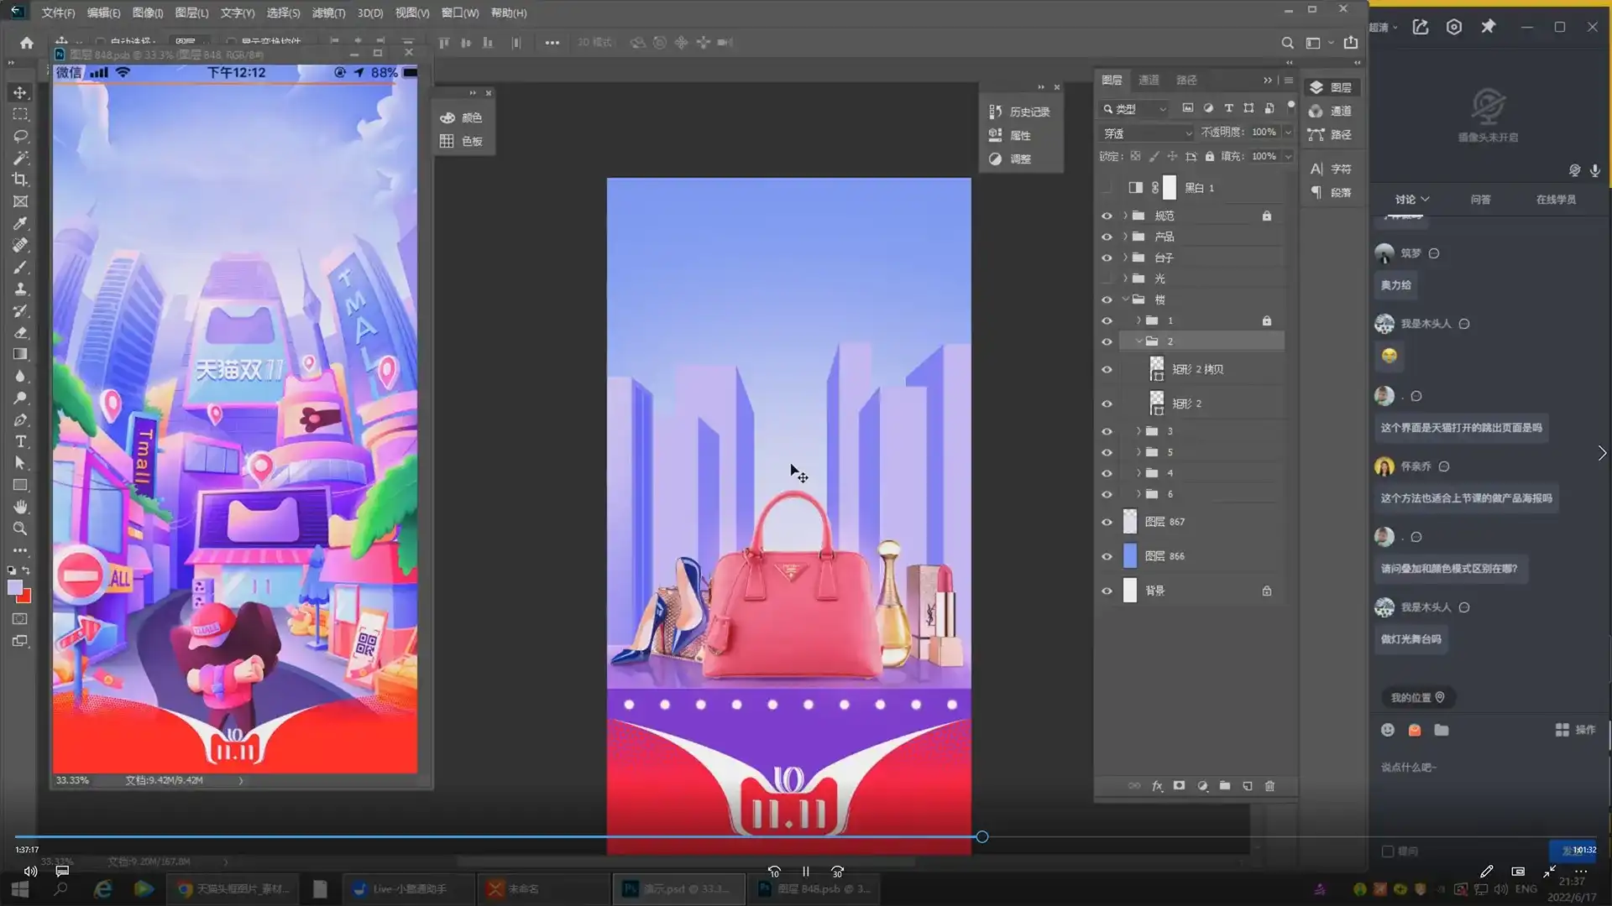Select the Zoom tool in toolbar

20,528
